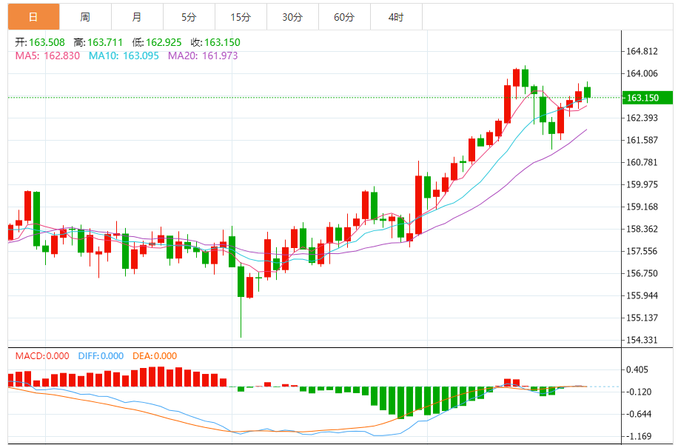The width and height of the screenshot is (678, 445).
Task: Click the 159.975 price axis label
Action: tap(642, 184)
